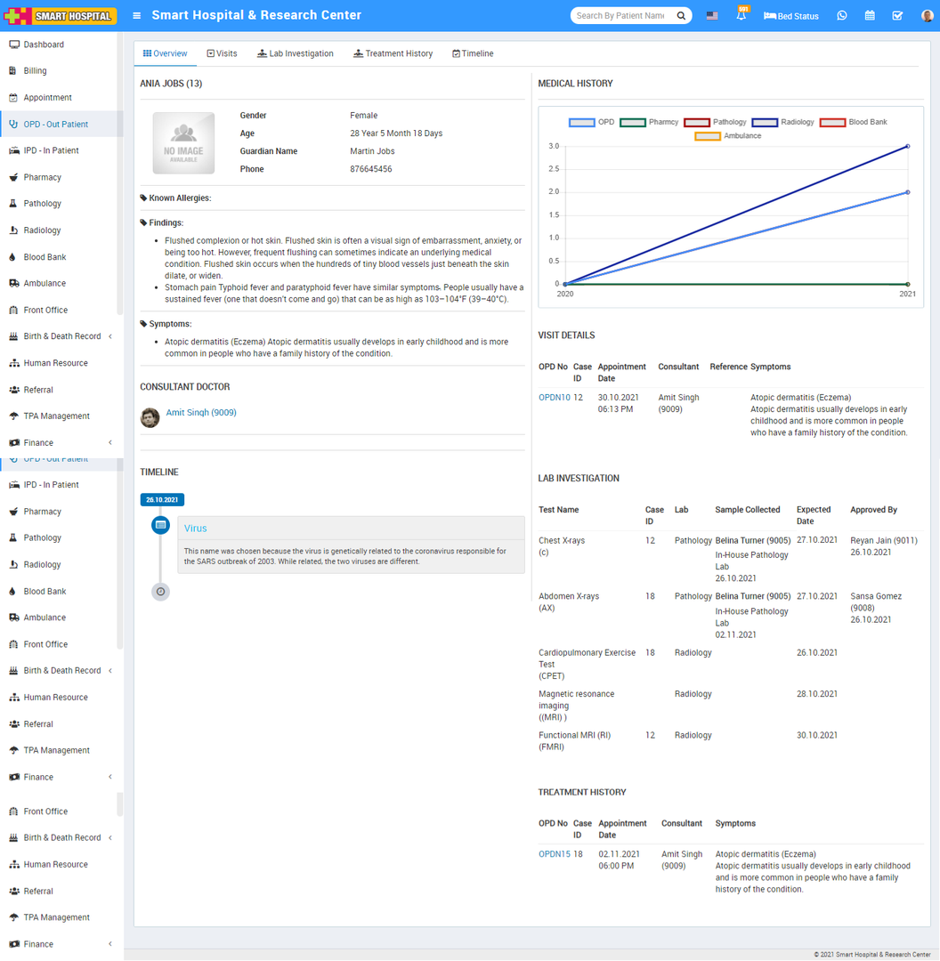Click the Search By Patient Name field
Viewport: 940px width, 961px height.
click(x=620, y=16)
